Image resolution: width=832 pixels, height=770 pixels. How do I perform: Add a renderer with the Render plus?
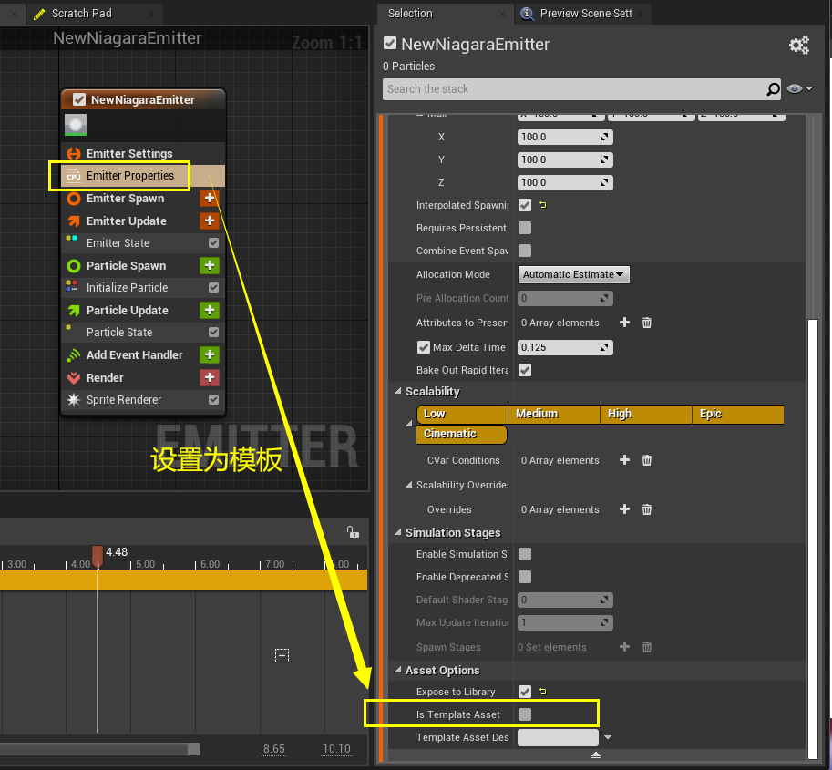210,377
